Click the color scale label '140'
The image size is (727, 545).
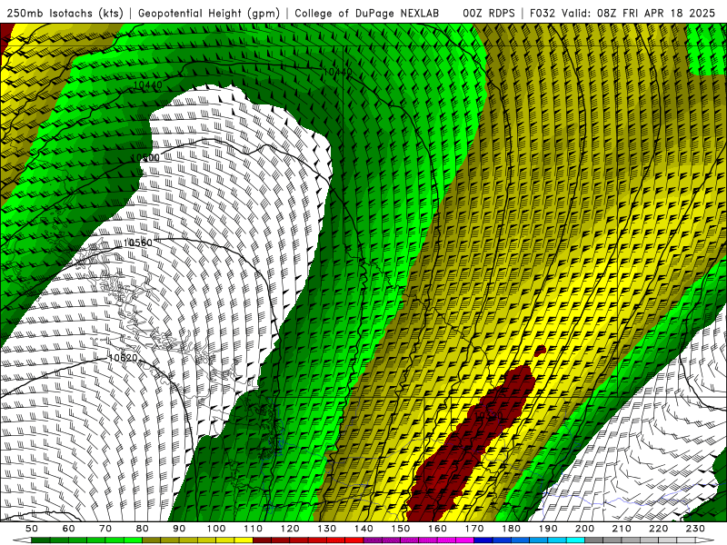[363, 529]
